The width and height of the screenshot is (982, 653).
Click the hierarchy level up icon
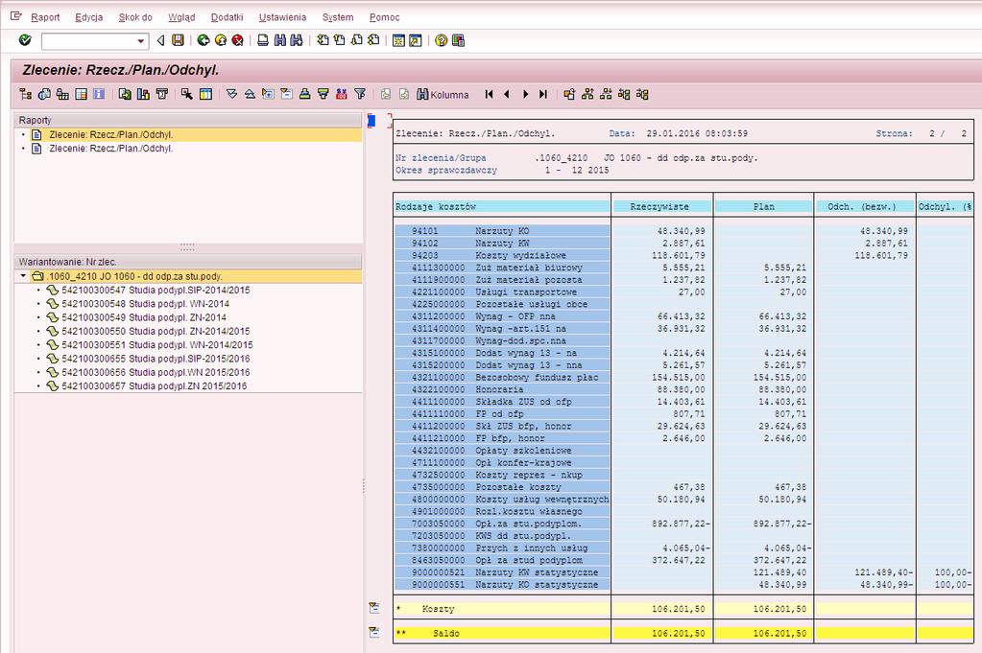[x=587, y=94]
